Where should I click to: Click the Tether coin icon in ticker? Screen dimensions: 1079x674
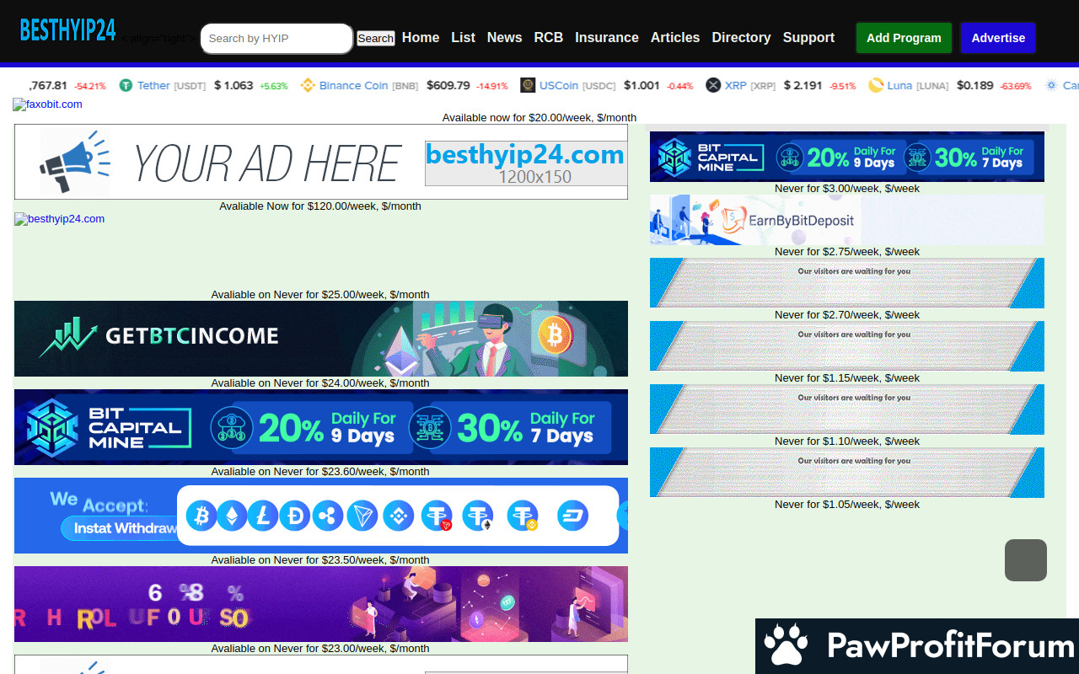(x=126, y=85)
